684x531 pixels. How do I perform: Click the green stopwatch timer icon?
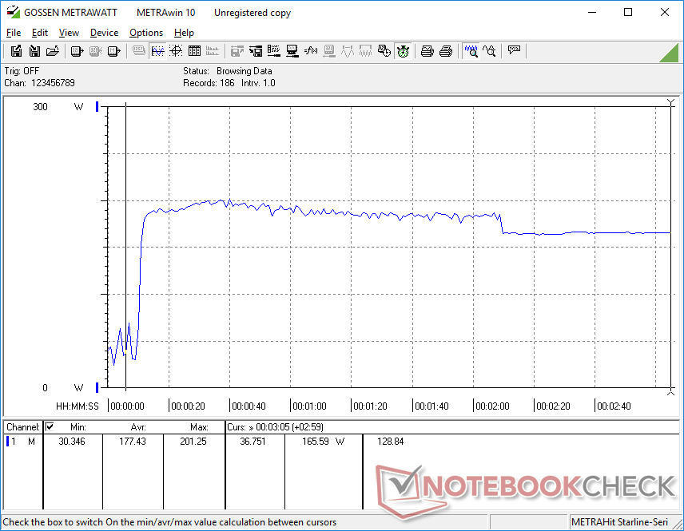click(x=404, y=51)
